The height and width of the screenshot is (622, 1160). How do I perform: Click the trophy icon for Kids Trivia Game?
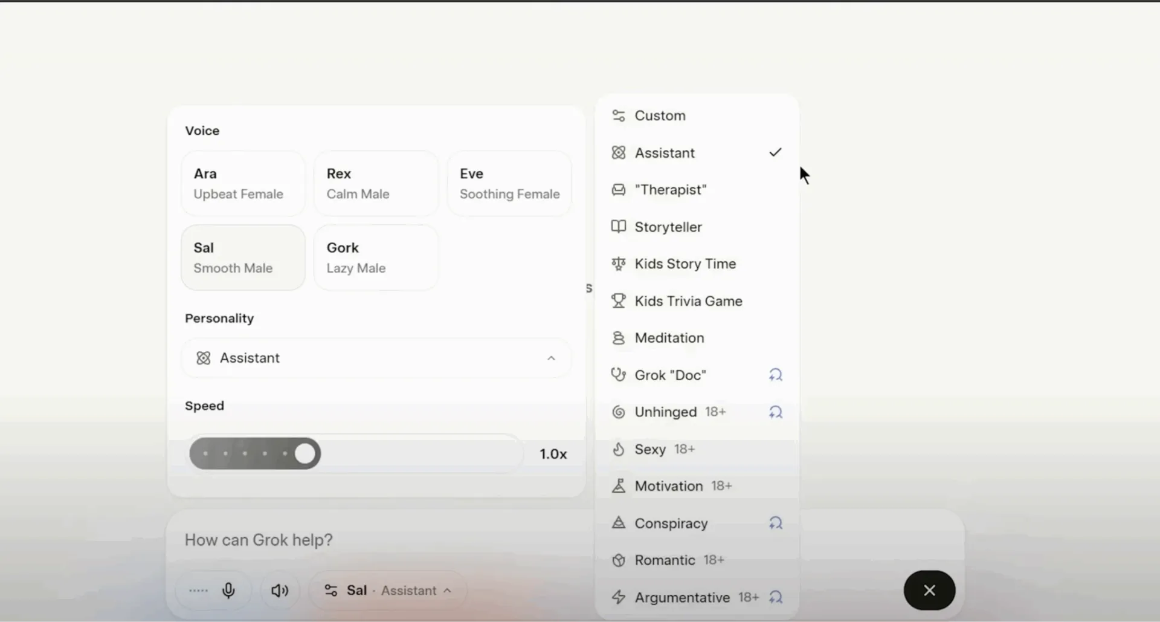(x=618, y=301)
